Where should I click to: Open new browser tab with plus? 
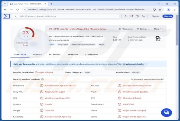pos(51,4)
